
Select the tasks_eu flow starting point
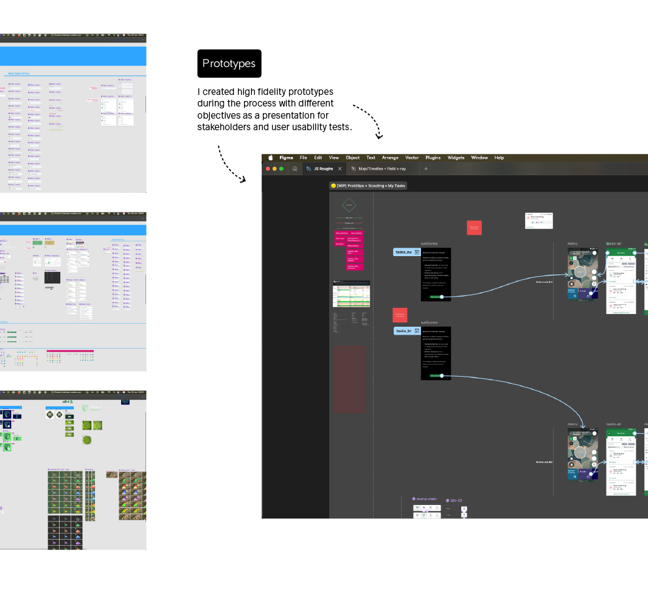[x=403, y=252]
